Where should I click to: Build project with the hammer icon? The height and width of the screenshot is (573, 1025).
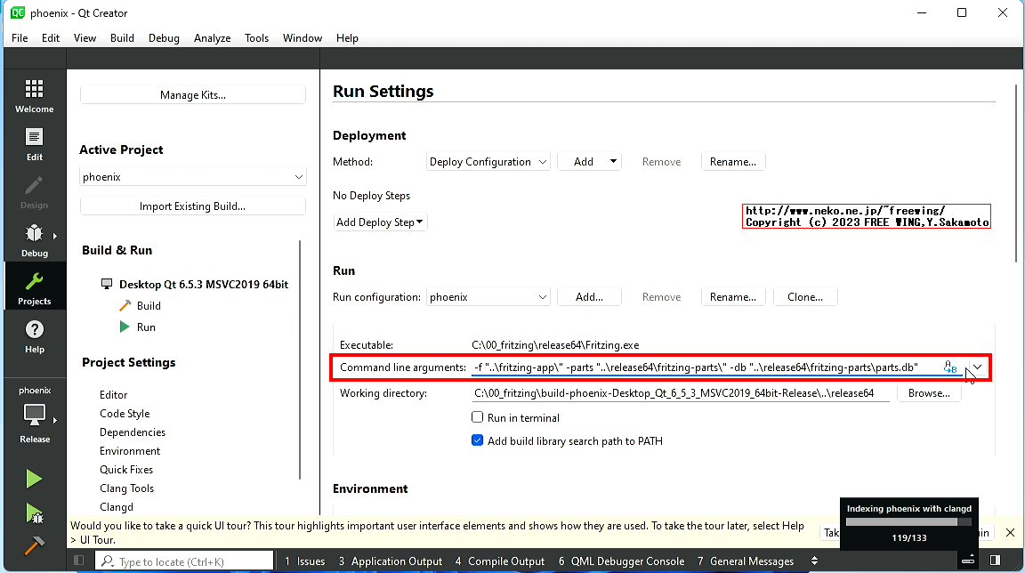pyautogui.click(x=34, y=544)
